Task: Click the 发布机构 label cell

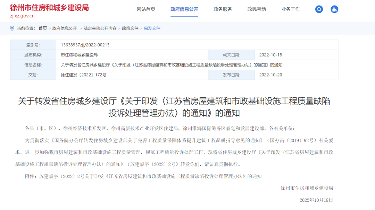Action: [33, 55]
